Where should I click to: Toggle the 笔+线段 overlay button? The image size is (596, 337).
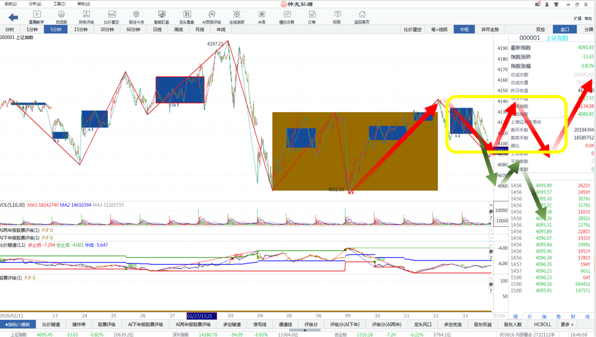(439, 29)
